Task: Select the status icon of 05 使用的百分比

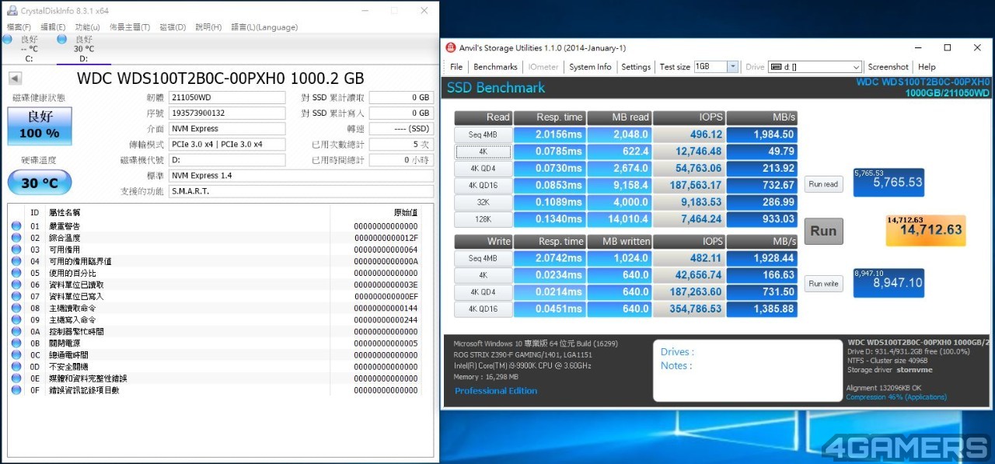Action: coord(16,273)
